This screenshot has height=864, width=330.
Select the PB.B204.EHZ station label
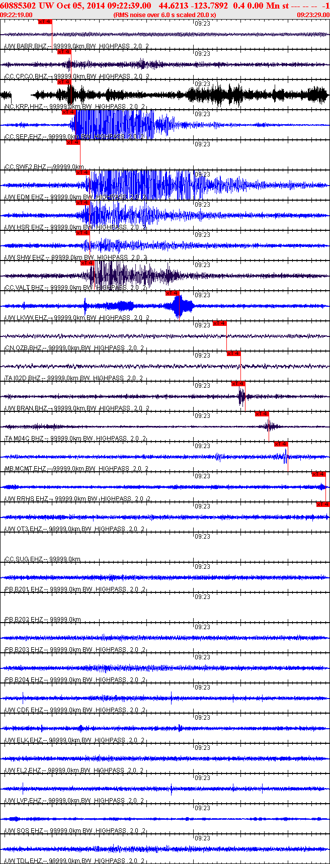click(x=75, y=680)
